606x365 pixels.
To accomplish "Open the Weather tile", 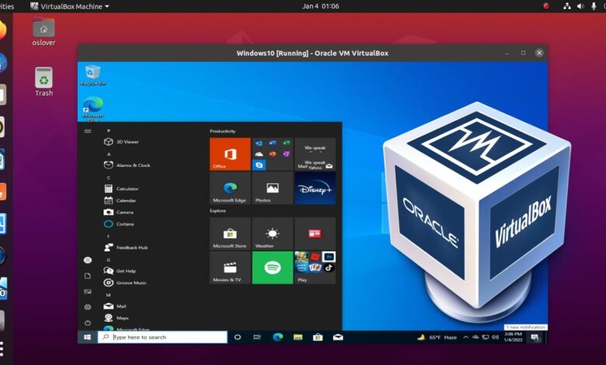I will tap(273, 233).
